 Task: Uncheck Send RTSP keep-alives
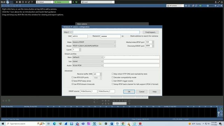click(x=72, y=81)
